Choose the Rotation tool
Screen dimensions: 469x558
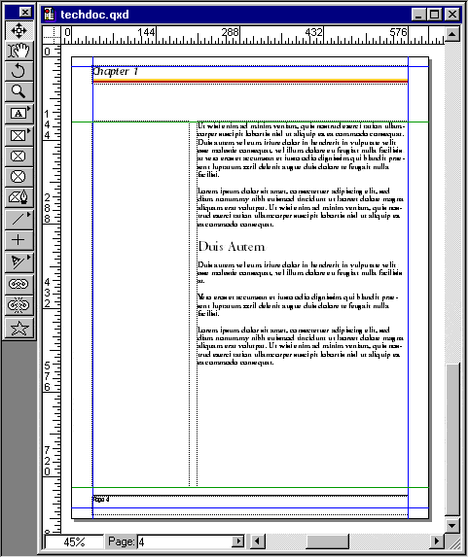pos(18,71)
